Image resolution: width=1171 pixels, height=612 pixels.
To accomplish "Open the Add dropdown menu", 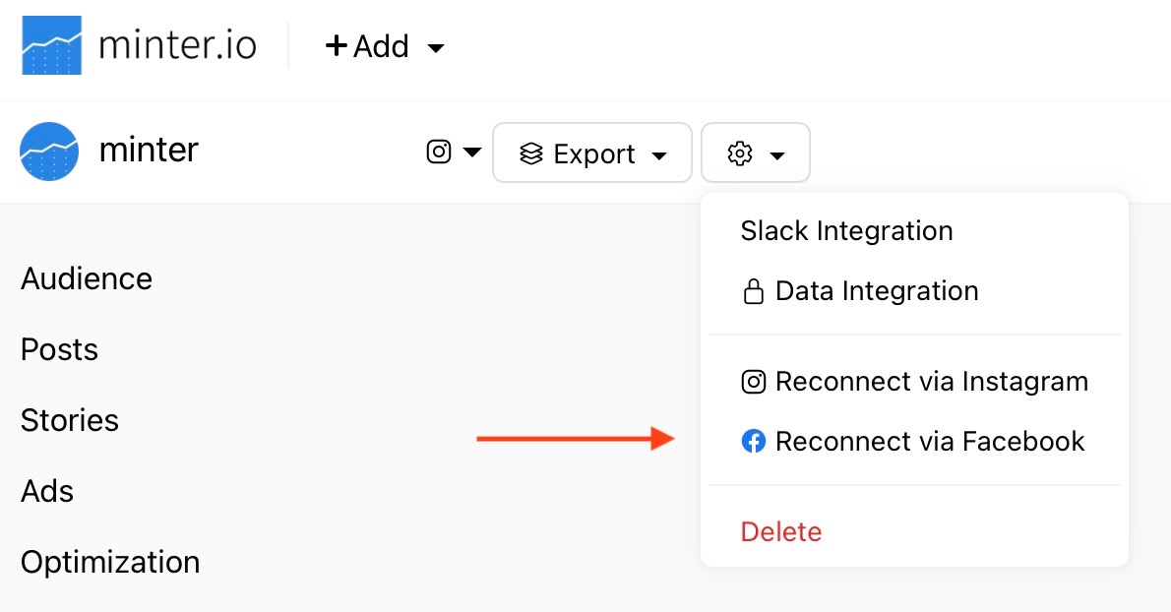I will point(385,46).
